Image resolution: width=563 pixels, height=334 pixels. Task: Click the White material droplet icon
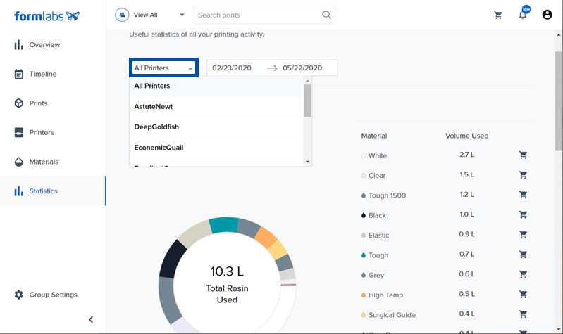(364, 155)
